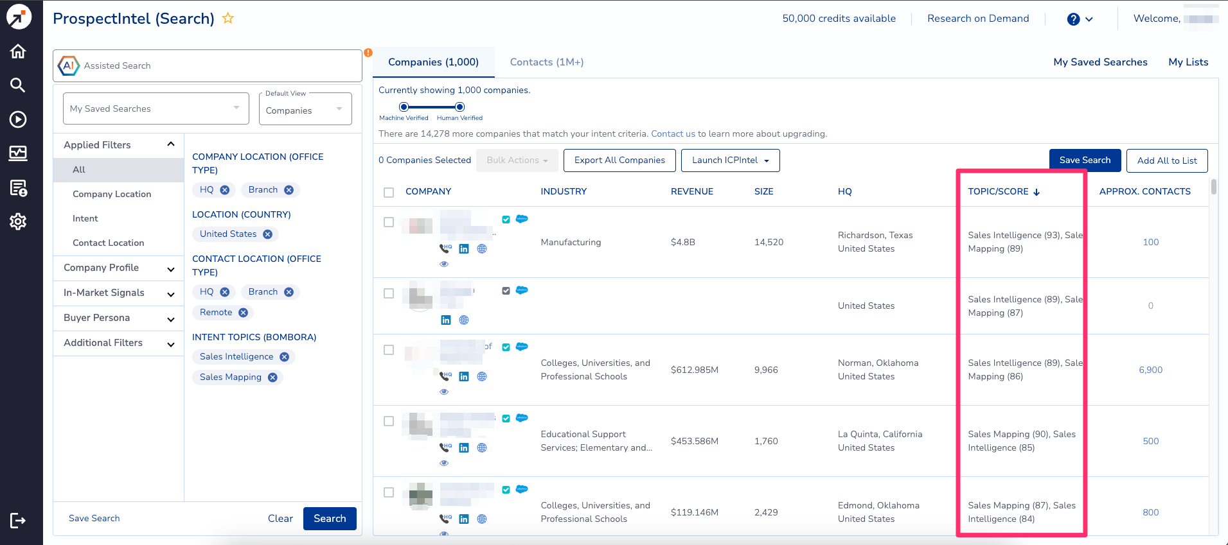
Task: Open LinkedIn icon for the Norman, Oklahoma row
Action: pos(464,377)
